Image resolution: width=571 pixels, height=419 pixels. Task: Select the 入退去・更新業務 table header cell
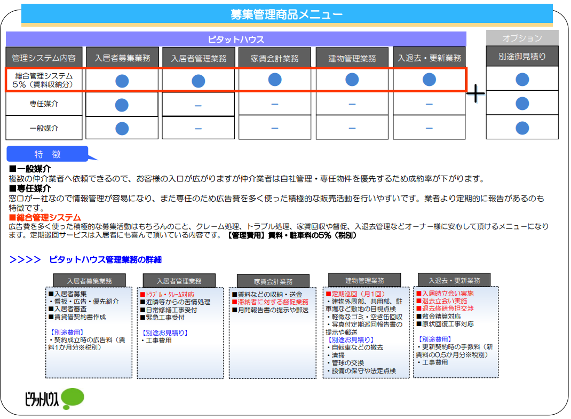[x=429, y=58]
